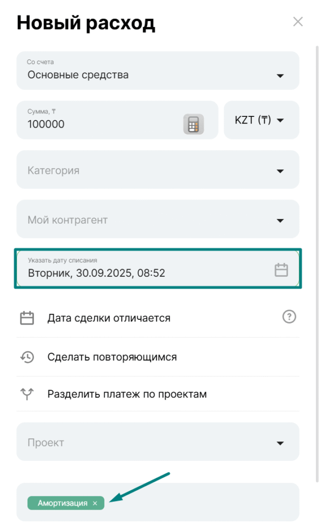Image resolution: width=320 pixels, height=525 pixels.
Task: Close the "Новый расход" dialog
Action: (x=297, y=22)
